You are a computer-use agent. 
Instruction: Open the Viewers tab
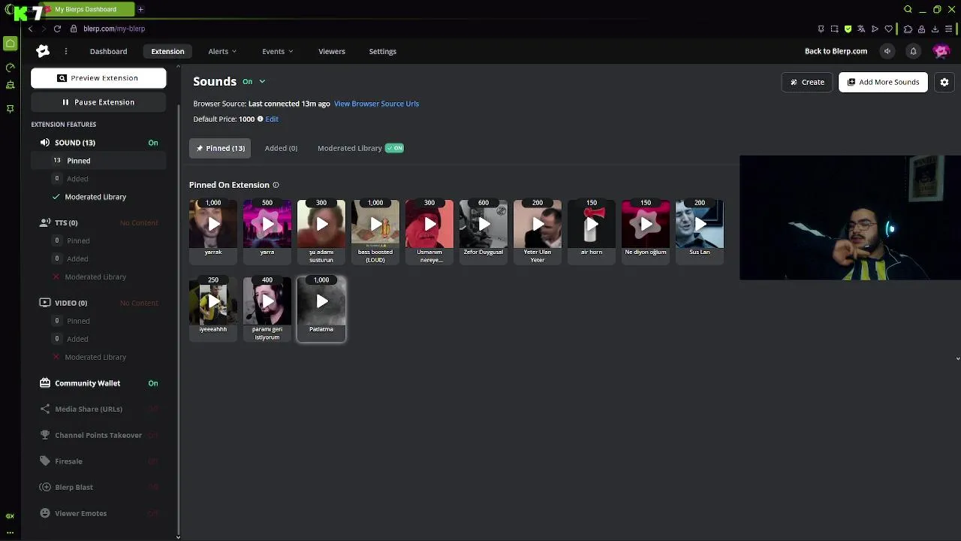click(x=332, y=51)
